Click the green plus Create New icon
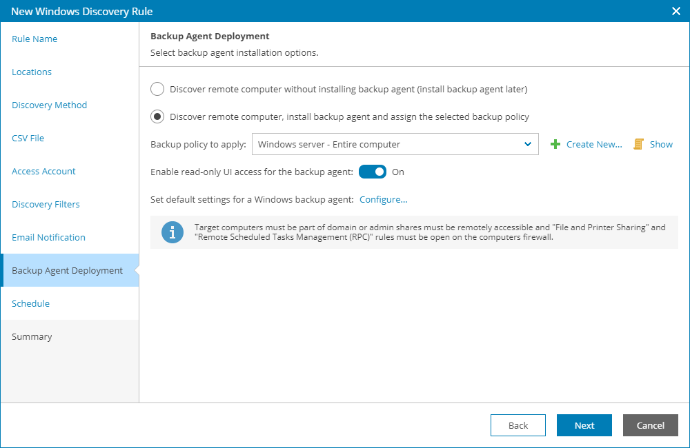The width and height of the screenshot is (690, 448). point(555,145)
